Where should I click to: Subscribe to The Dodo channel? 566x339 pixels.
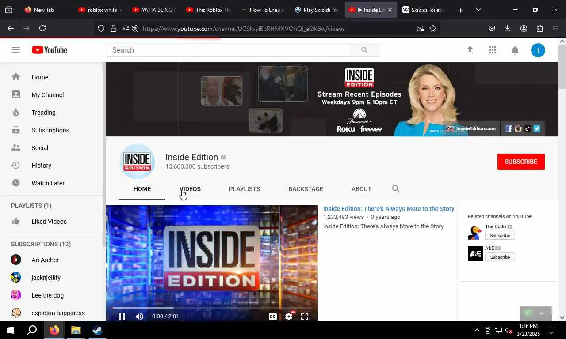[x=500, y=236]
